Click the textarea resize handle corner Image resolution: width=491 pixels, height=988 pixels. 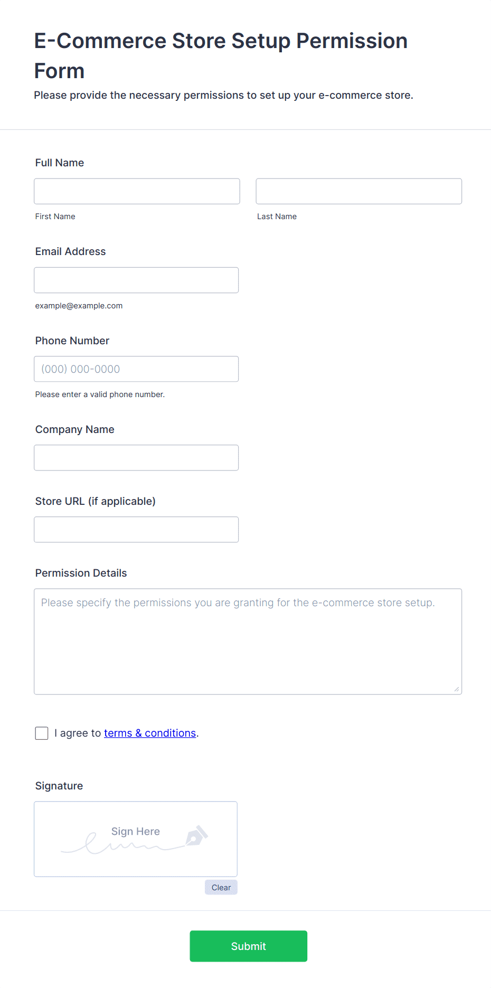point(457,689)
